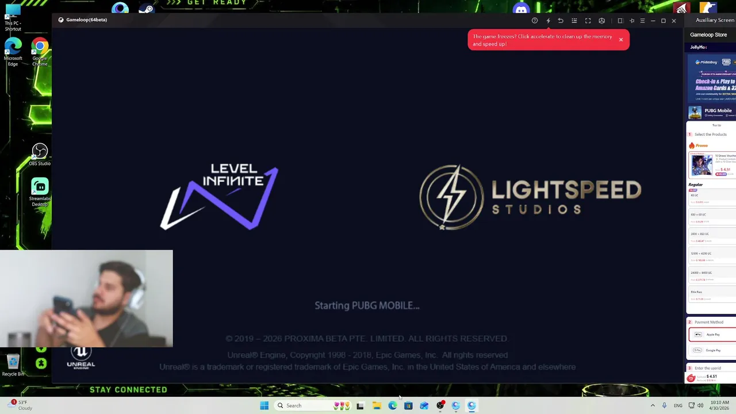Show hidden system tray icons
The height and width of the screenshot is (414, 736).
point(653,405)
